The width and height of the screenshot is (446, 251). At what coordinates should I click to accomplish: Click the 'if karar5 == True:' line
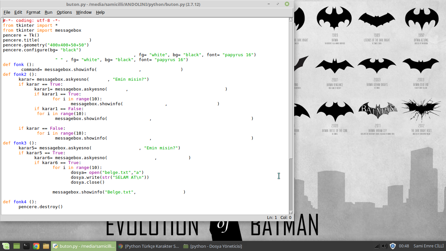[x=42, y=153]
